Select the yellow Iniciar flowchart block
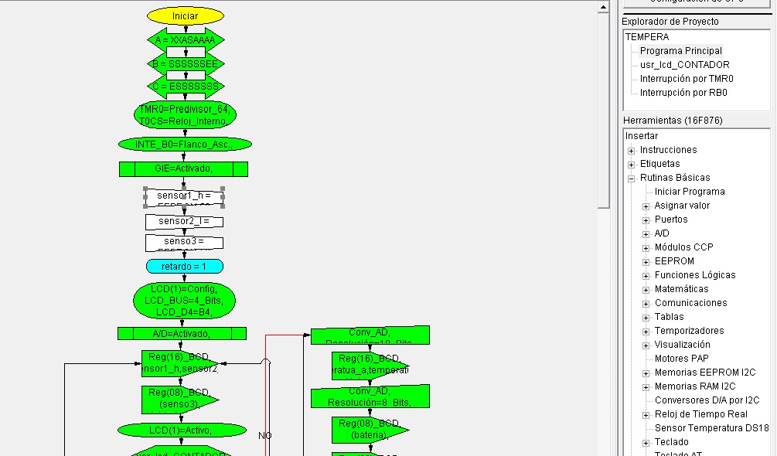 pyautogui.click(x=186, y=15)
